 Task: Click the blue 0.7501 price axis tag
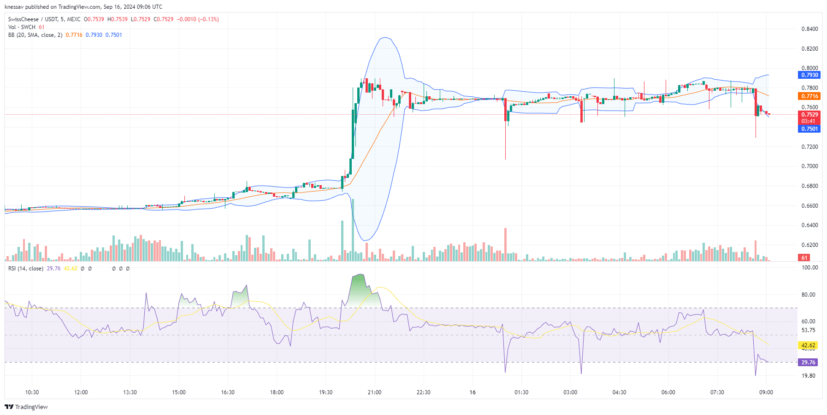point(809,129)
